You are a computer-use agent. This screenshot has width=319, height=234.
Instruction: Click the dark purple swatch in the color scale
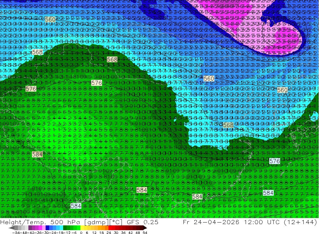(30, 228)
